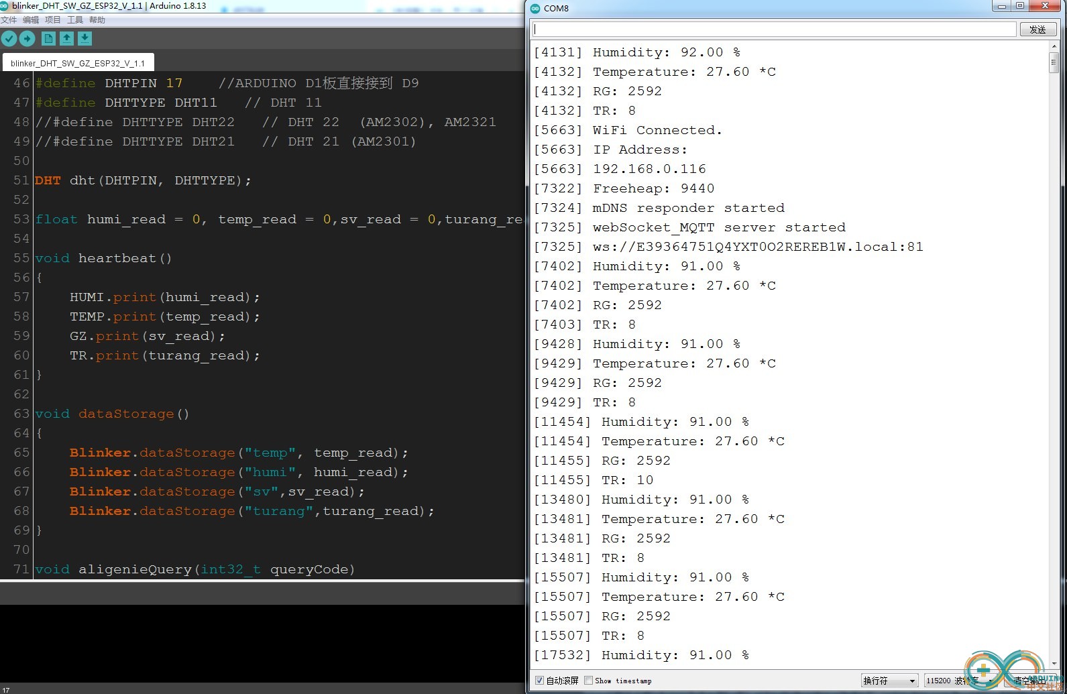Click the 'float humi_read = 0' declaration line
The width and height of the screenshot is (1067, 694).
(x=278, y=219)
